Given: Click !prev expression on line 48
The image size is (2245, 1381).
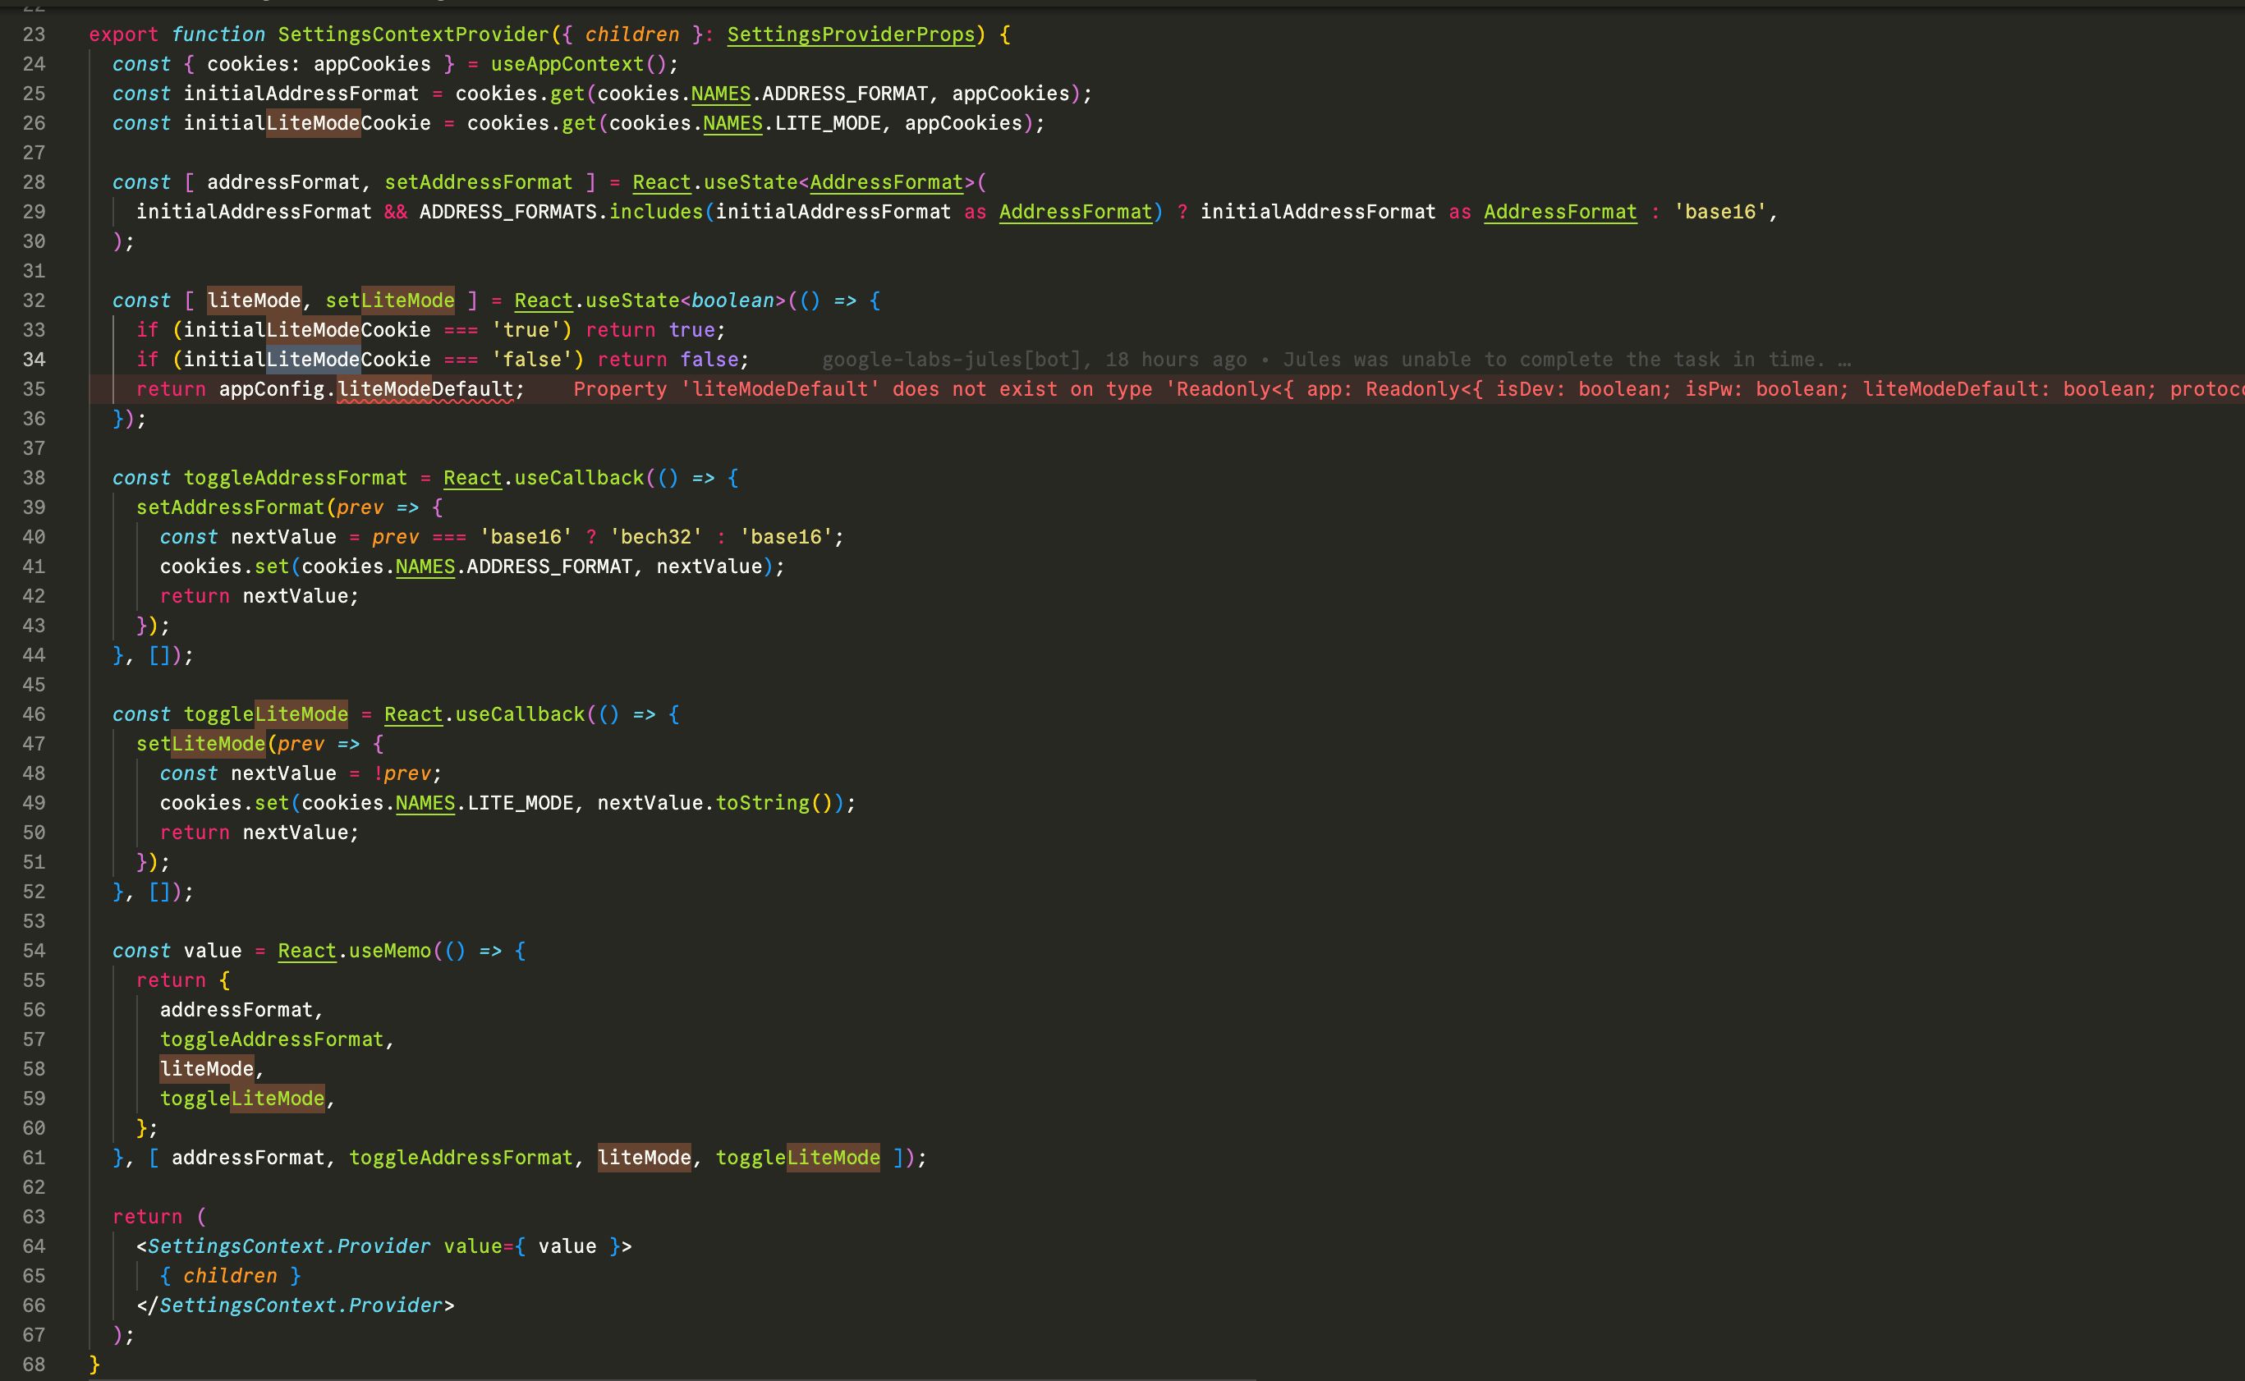Looking at the screenshot, I should click(x=402, y=773).
